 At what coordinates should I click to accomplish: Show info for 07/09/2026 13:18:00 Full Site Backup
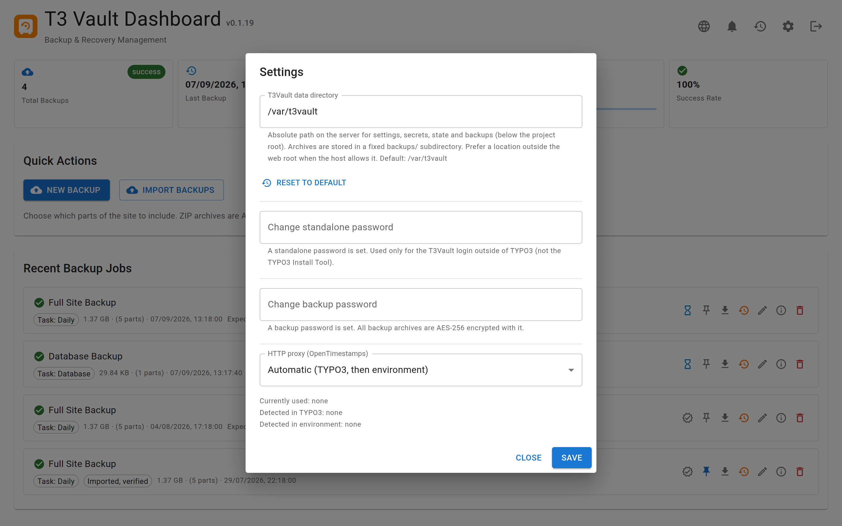tap(781, 310)
